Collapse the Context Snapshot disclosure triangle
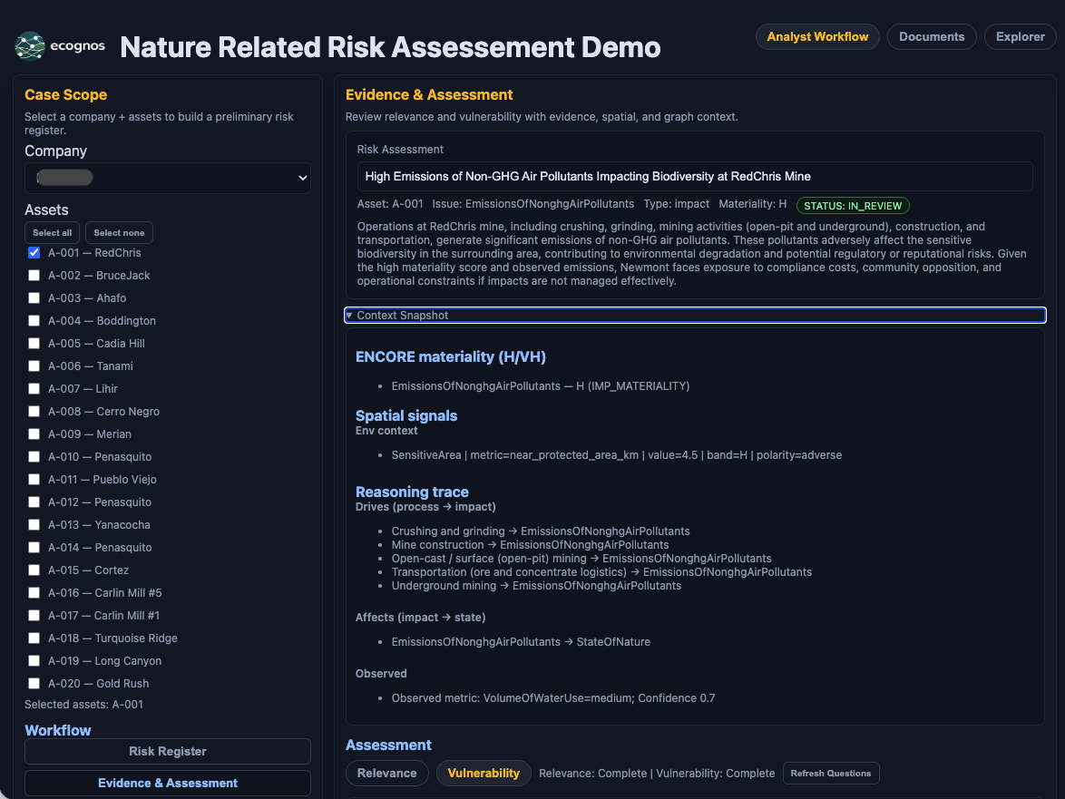This screenshot has height=799, width=1065. coord(349,316)
